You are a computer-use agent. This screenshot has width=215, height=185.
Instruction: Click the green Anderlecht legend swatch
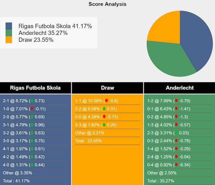9,33
